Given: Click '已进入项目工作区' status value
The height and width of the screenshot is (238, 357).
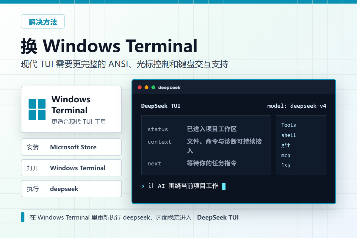Looking at the screenshot, I should [x=212, y=129].
